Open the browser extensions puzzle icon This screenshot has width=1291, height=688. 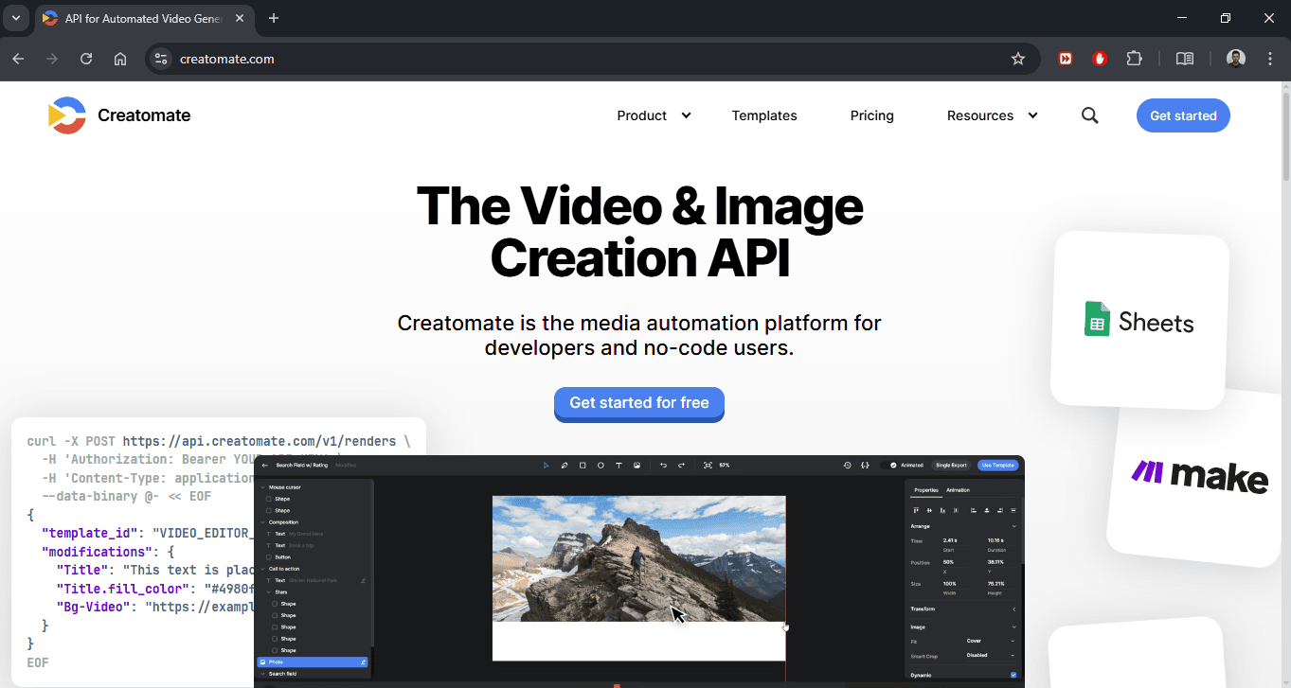pos(1134,59)
